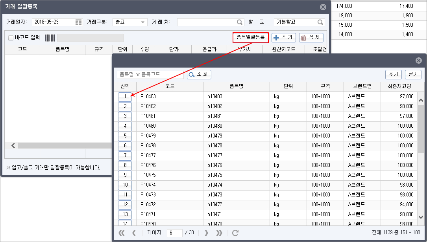Click stock value 94,000 for P10472
The height and width of the screenshot is (242, 427).
coord(406,204)
